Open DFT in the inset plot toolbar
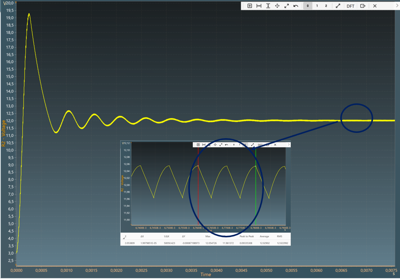400x279 pixels. point(260,145)
